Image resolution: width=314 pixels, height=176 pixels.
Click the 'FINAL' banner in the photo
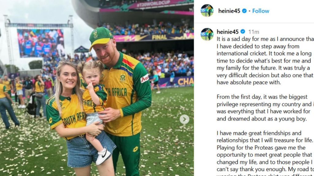tap(159, 37)
